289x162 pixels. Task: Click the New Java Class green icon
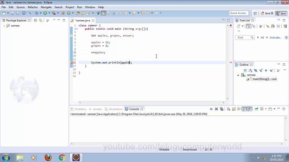(69, 13)
